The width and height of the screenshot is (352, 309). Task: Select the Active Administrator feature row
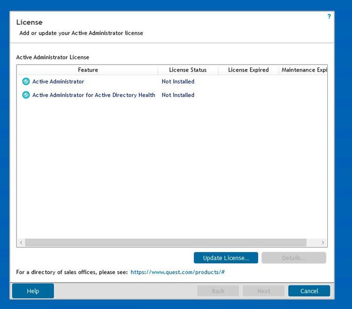click(172, 81)
